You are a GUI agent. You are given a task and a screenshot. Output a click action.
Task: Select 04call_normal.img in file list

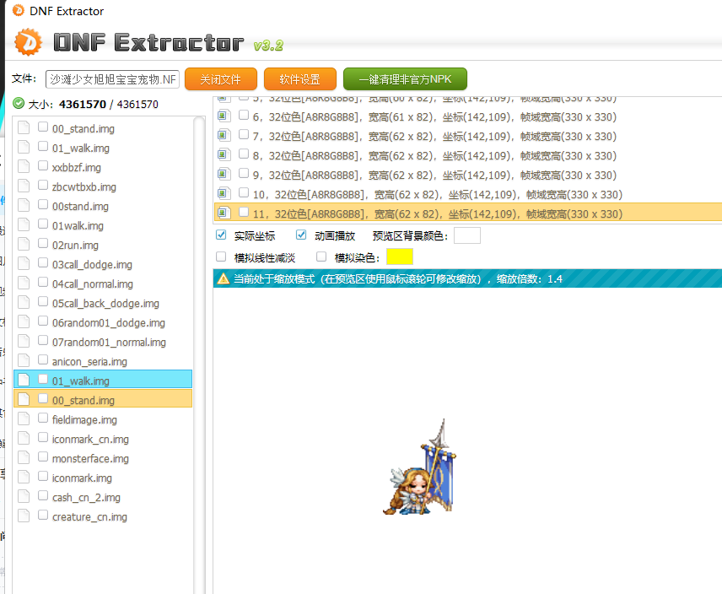coord(93,283)
